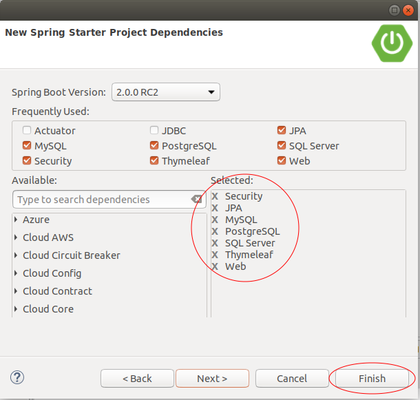Click the Finish button
Screen dimensions: 420x400
click(x=372, y=379)
